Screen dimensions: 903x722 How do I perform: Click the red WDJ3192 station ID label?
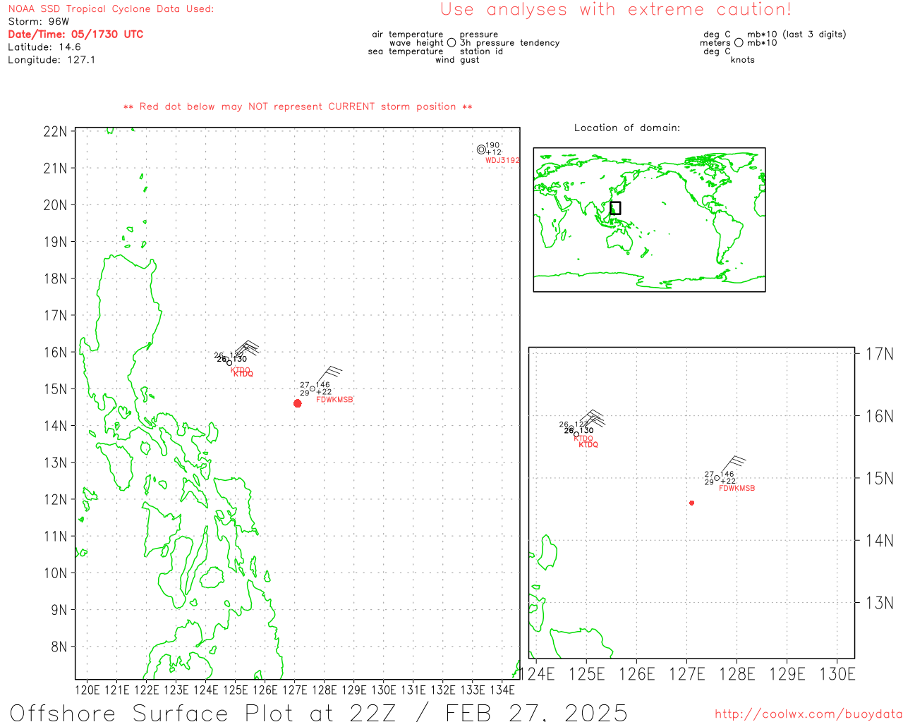click(502, 161)
